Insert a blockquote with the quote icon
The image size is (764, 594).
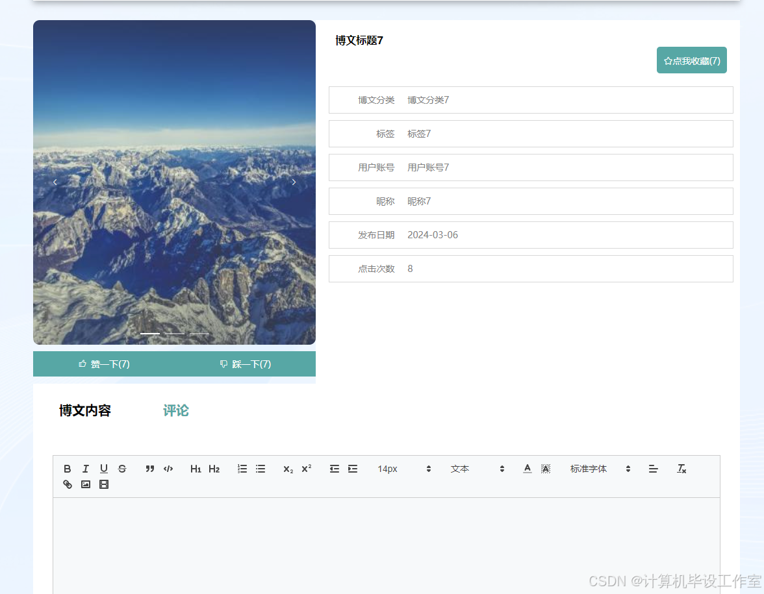[149, 469]
